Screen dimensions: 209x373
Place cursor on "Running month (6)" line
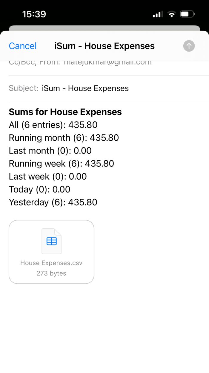(x=64, y=138)
